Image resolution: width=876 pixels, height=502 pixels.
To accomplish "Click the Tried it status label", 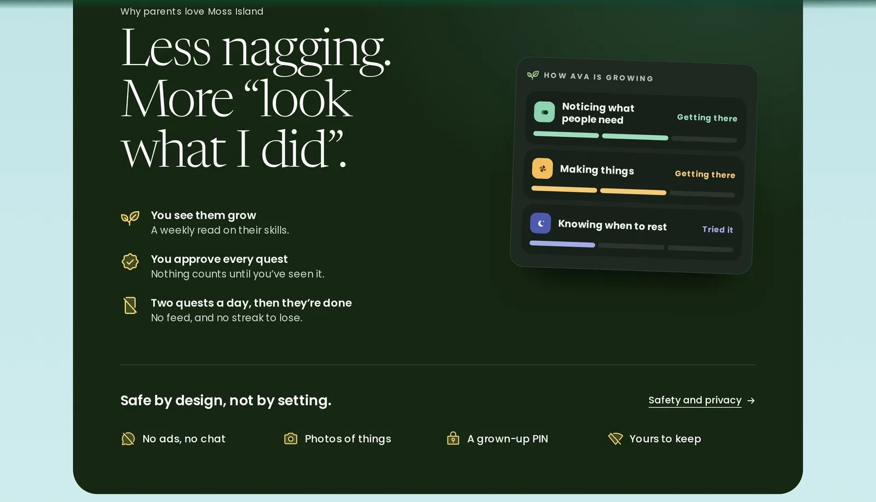I will [x=718, y=229].
